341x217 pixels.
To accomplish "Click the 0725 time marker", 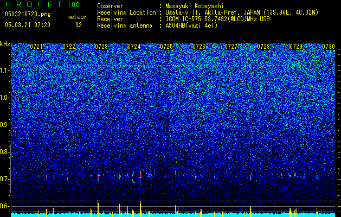I will pyautogui.click(x=166, y=47).
